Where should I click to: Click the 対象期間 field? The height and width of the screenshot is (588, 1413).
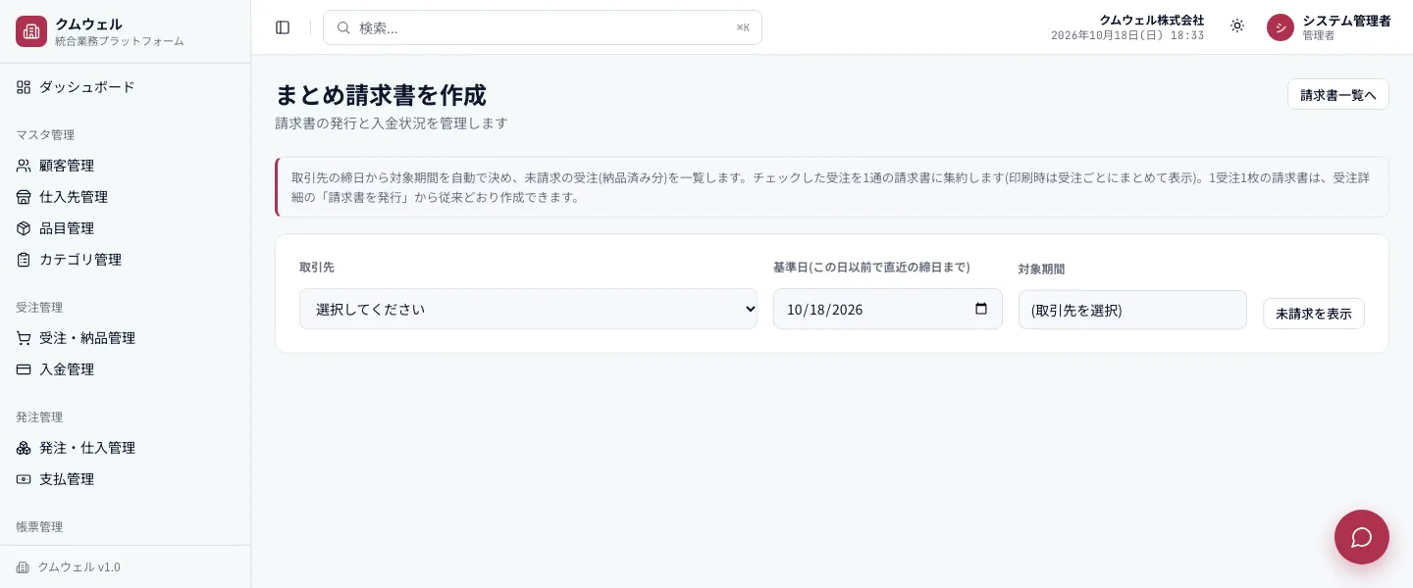point(1132,310)
